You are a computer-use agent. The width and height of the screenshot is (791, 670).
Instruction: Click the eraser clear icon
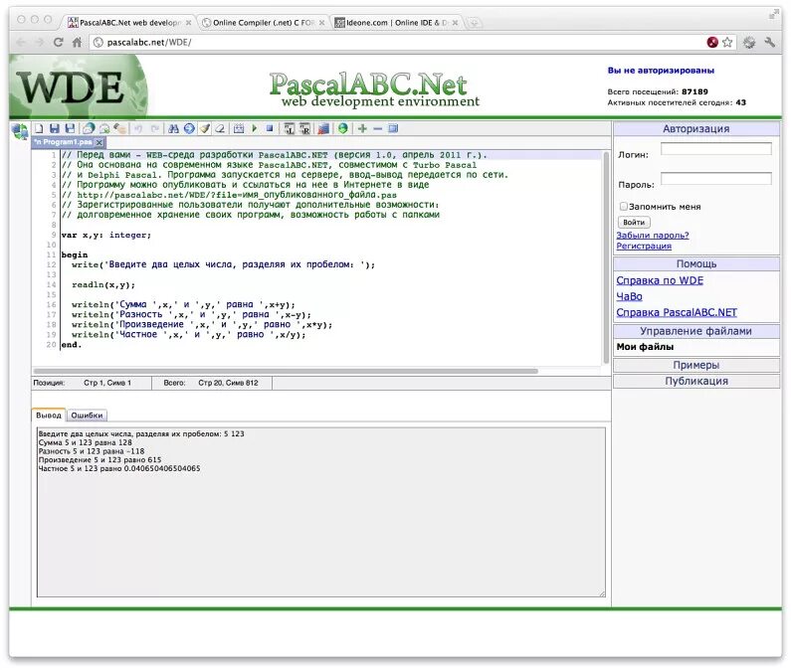coord(220,128)
